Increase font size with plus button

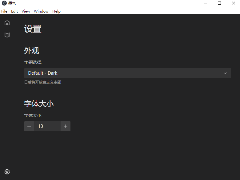66,126
